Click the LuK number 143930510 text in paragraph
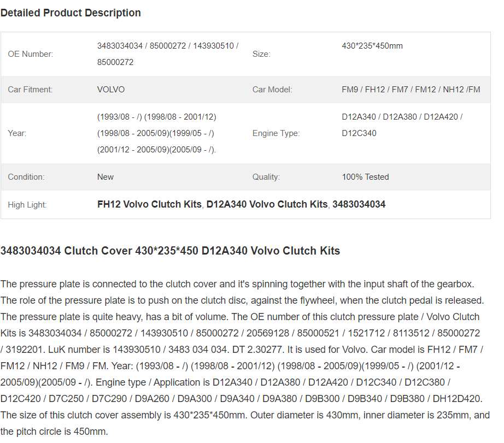 coord(136,350)
